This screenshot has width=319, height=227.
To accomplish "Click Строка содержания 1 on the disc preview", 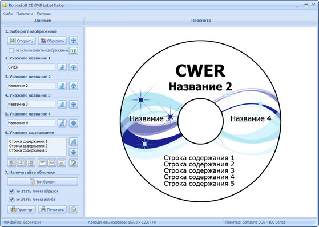I will click(199, 158).
